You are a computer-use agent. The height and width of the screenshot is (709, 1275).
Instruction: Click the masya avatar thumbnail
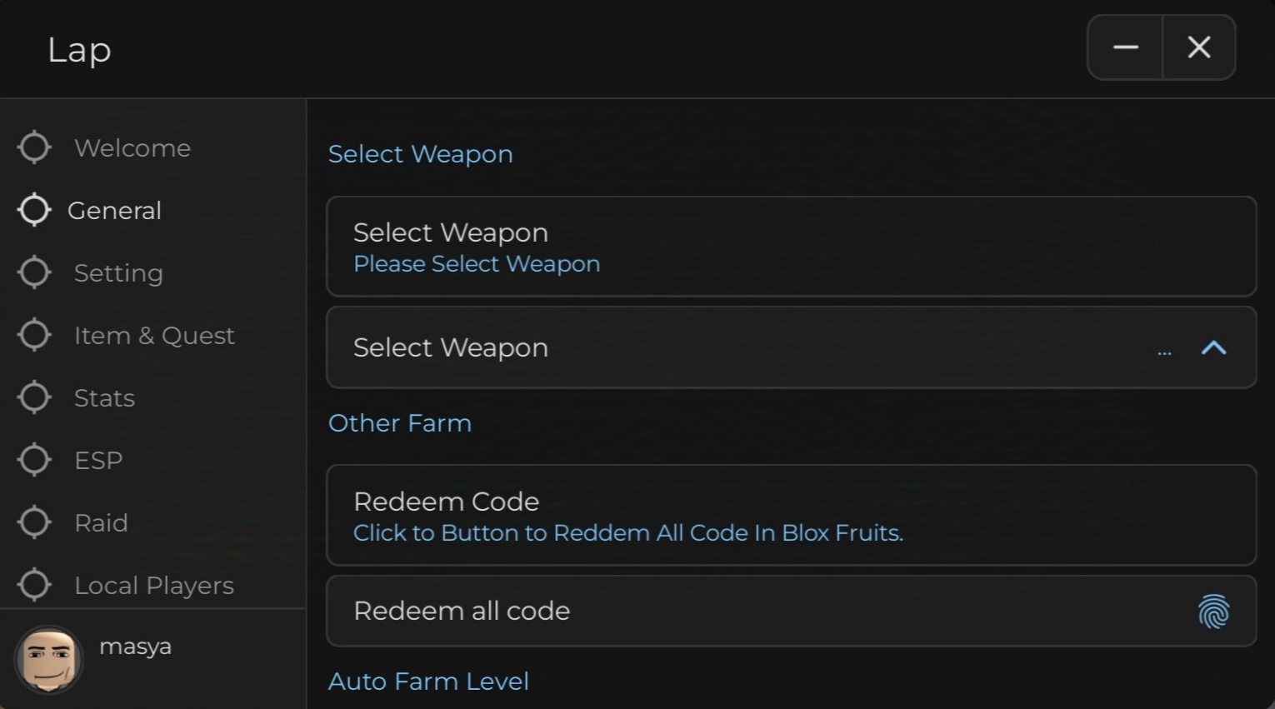coord(48,660)
